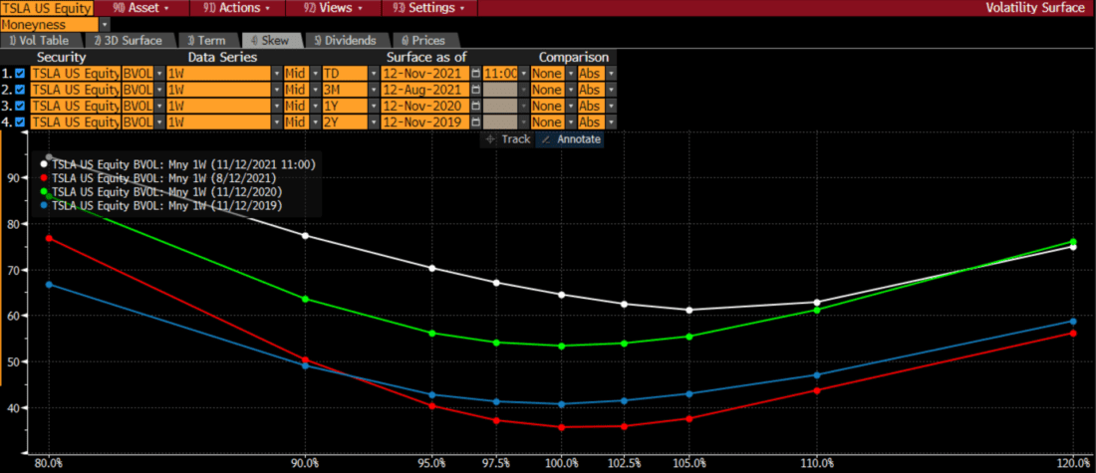
Task: Activate the Track crosshair tool
Action: click(x=508, y=139)
